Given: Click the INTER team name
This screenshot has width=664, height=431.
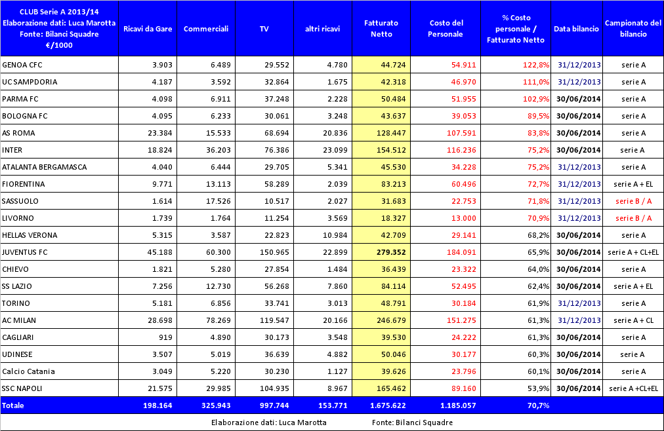Looking at the screenshot, I should pyautogui.click(x=59, y=150).
